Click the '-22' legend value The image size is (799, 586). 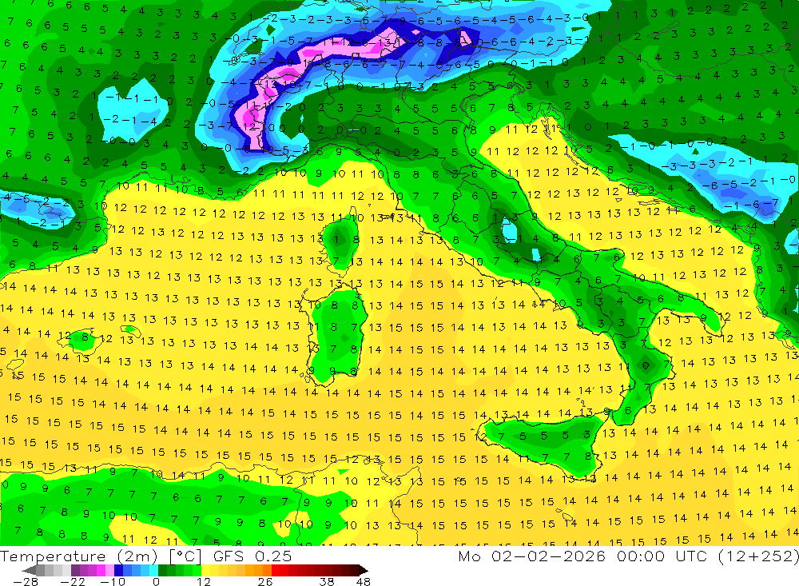click(x=72, y=581)
